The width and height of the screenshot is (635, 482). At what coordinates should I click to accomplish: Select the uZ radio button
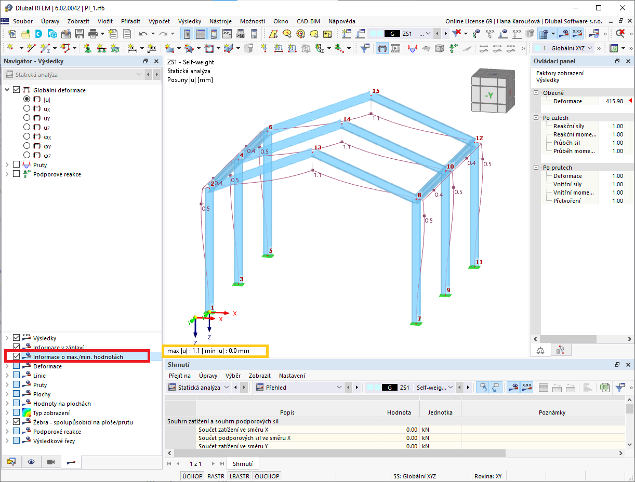tap(27, 127)
